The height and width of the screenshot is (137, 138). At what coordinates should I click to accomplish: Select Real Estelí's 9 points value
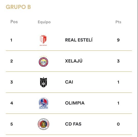[118, 40]
